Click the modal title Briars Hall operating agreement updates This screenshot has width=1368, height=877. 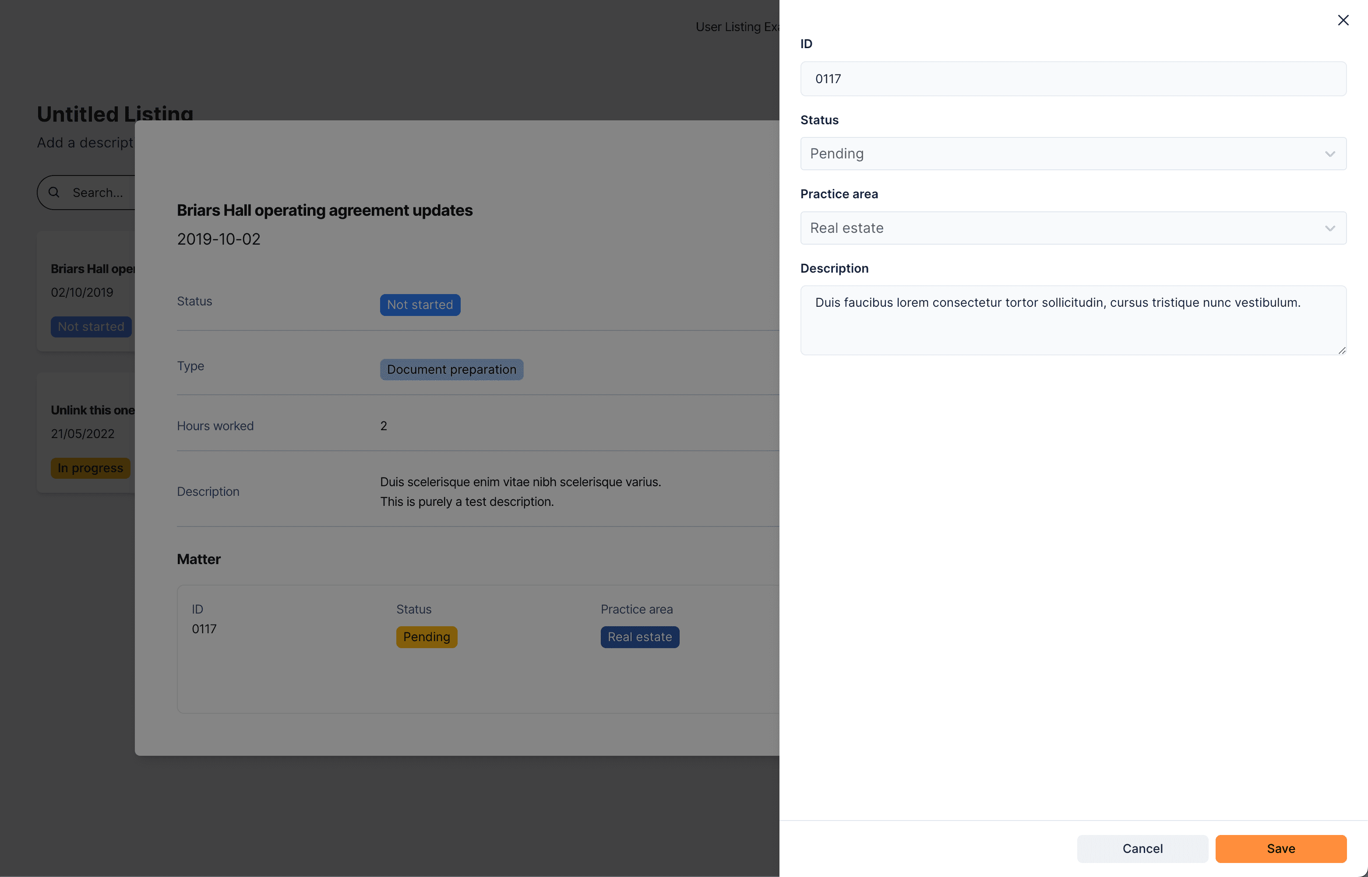coord(324,210)
